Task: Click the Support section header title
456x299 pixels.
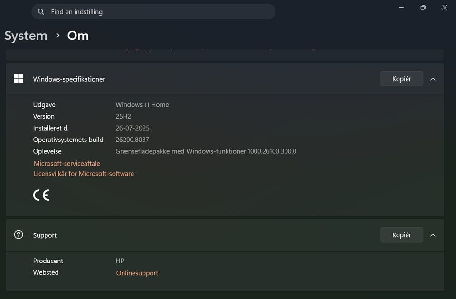Action: pyautogui.click(x=45, y=235)
